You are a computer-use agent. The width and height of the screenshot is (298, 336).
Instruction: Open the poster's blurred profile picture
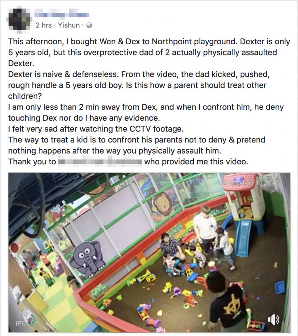point(20,19)
